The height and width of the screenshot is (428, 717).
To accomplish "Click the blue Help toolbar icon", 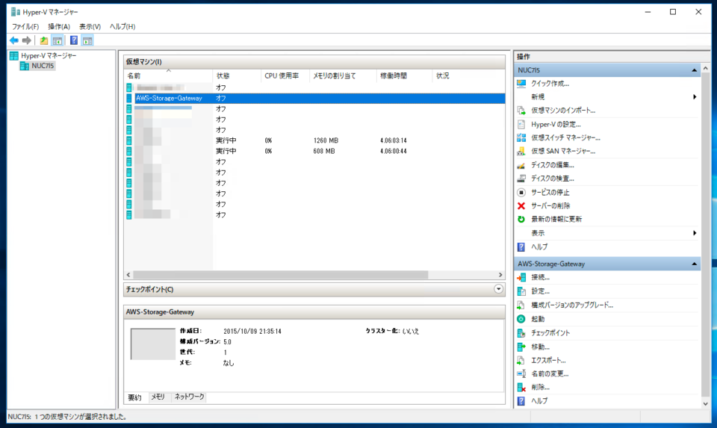I will [x=74, y=40].
